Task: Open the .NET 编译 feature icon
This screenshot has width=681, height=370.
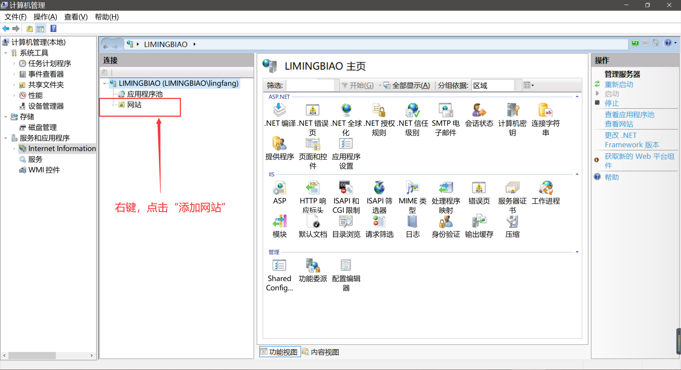Action: click(x=279, y=110)
